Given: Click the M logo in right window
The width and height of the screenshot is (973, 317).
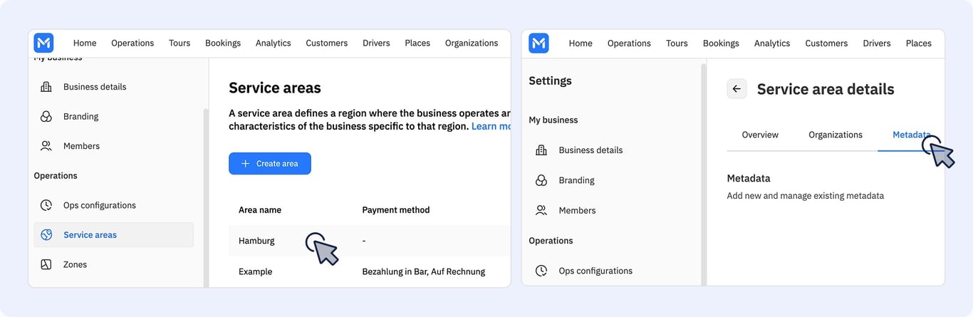Looking at the screenshot, I should (538, 43).
